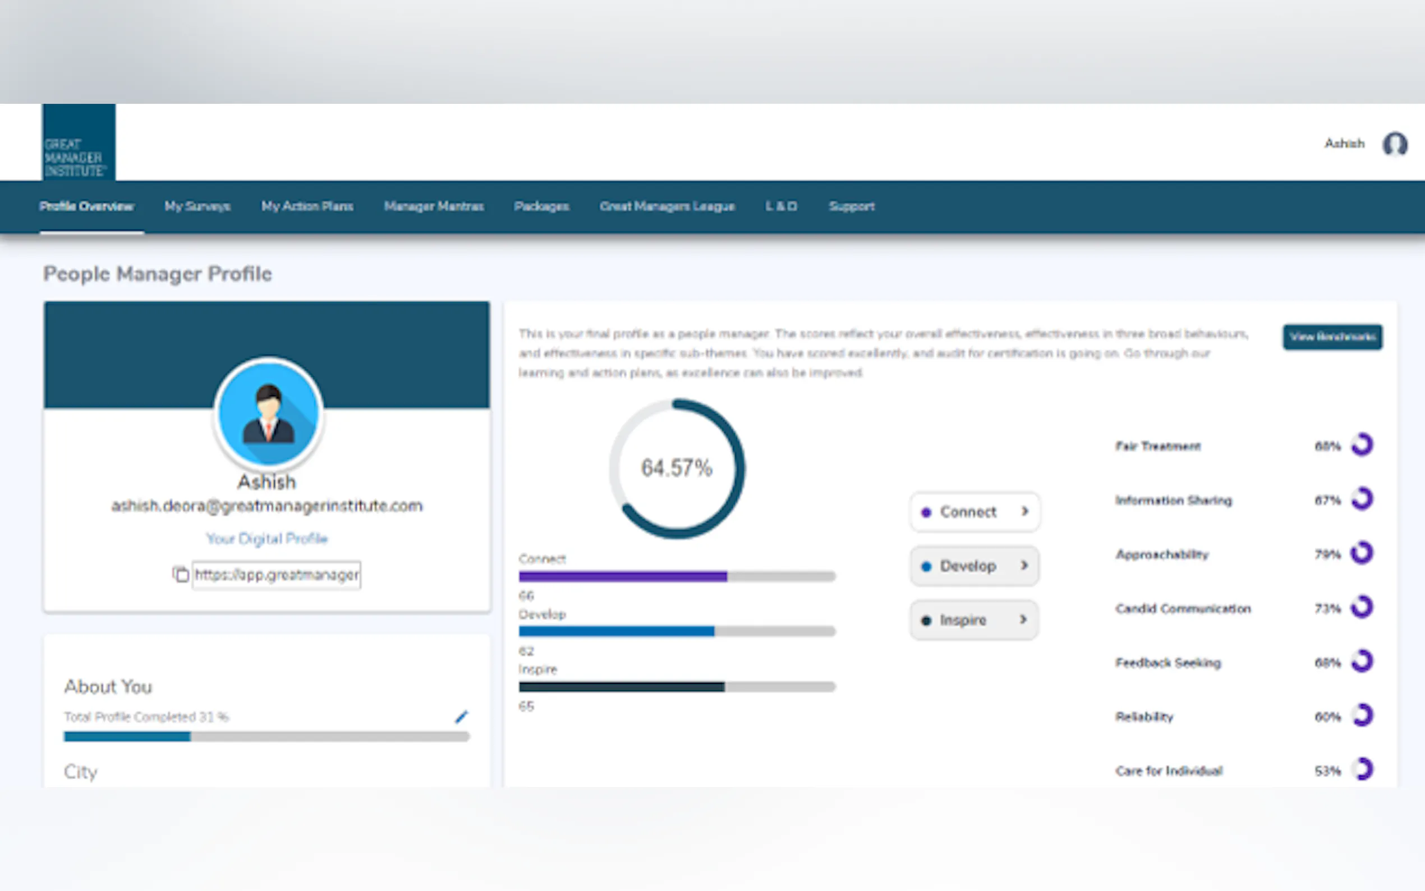Expand the Inspire category chevron
Image resolution: width=1425 pixels, height=891 pixels.
coord(1023,619)
